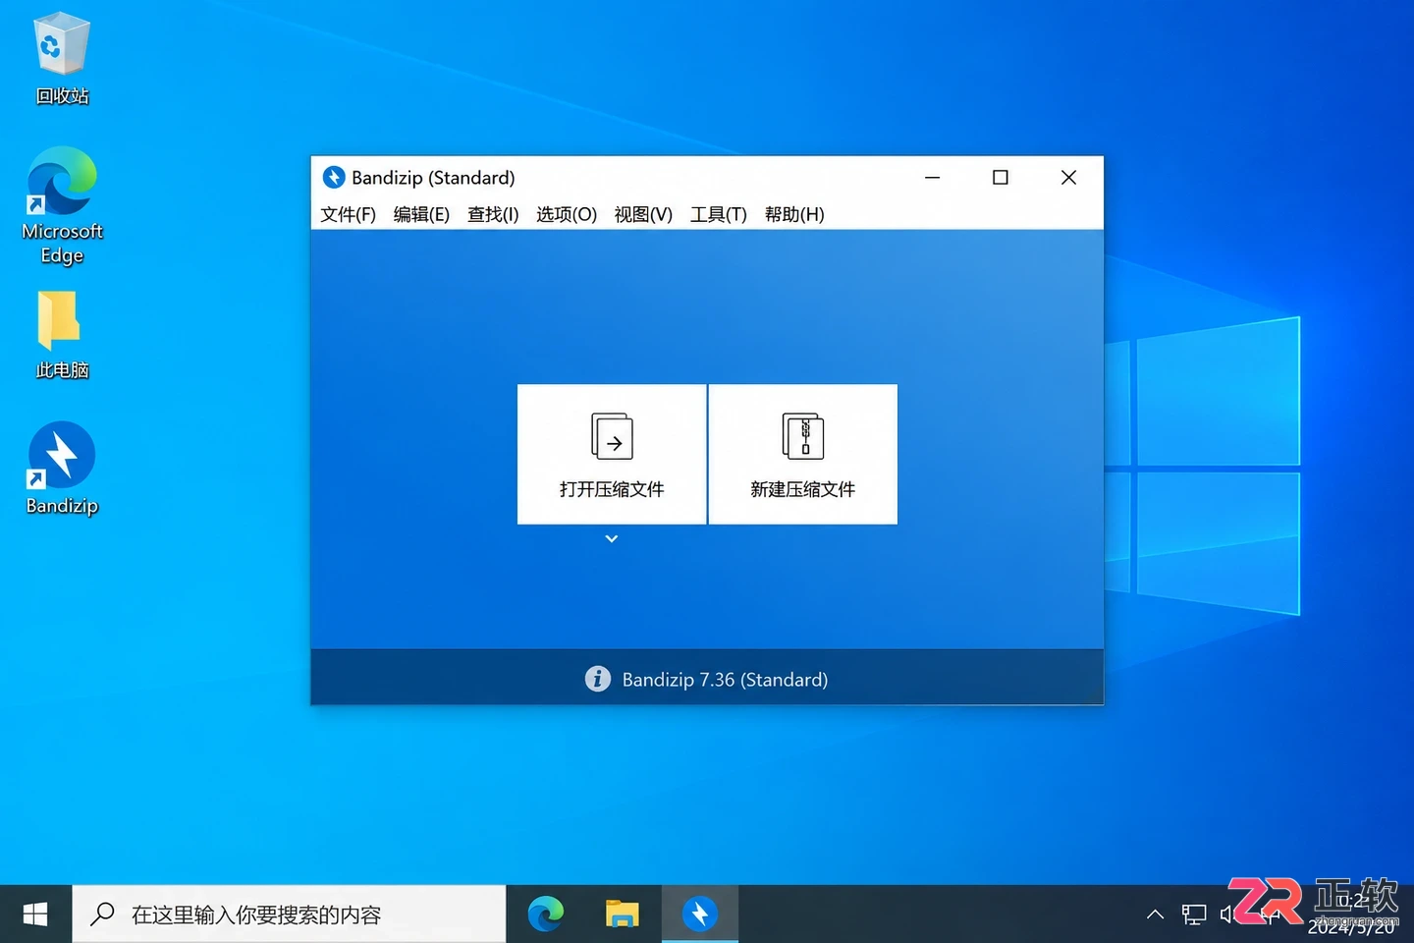Open File Explorer from the taskbar
The height and width of the screenshot is (943, 1414).
[623, 915]
